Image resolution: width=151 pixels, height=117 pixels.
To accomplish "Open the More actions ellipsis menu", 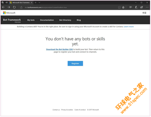I will point(147,7).
